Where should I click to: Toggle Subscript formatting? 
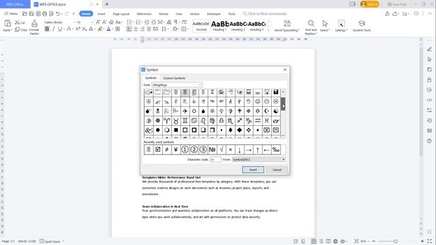84,29
